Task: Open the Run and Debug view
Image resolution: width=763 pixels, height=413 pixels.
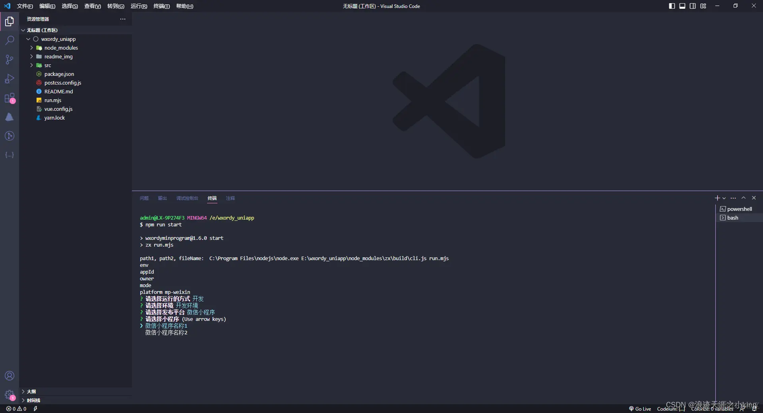Action: [x=10, y=79]
